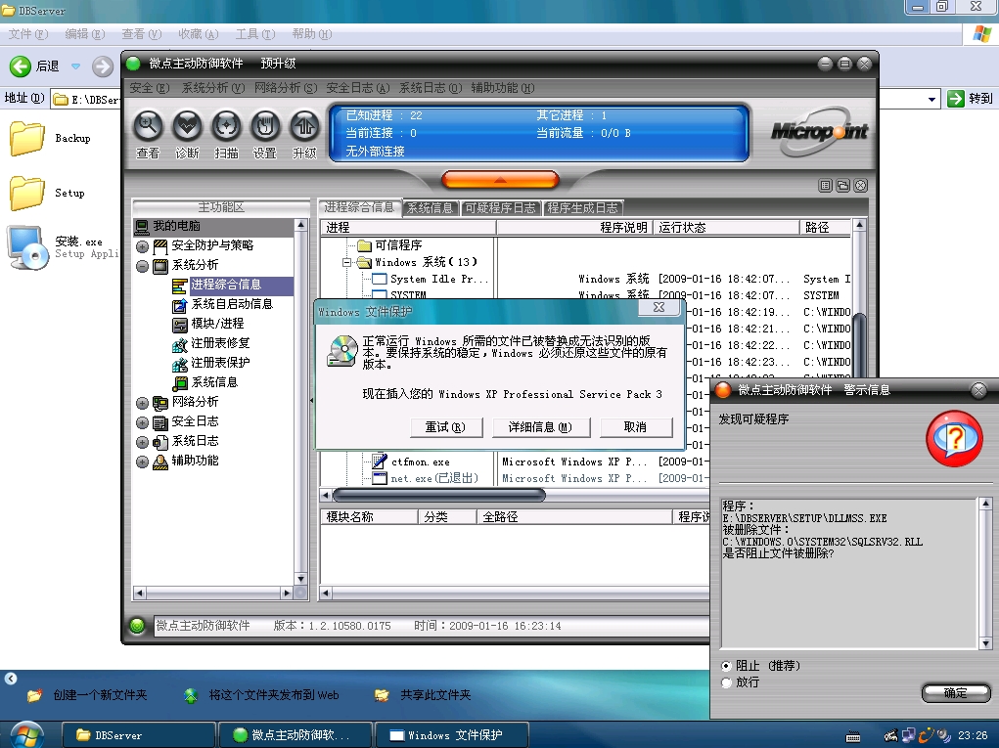Click the 模块/进程 icon

(180, 325)
